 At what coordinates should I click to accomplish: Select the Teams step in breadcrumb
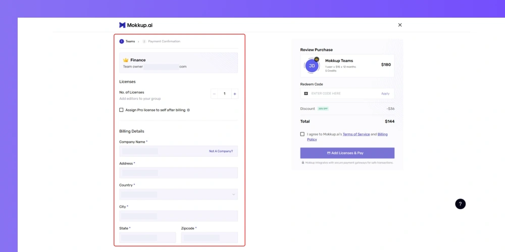pos(127,41)
